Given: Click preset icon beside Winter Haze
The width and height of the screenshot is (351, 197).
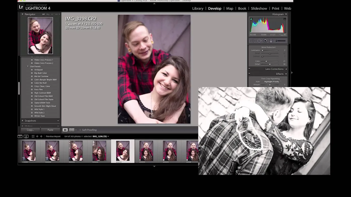Looking at the screenshot, I should [x=32, y=116].
